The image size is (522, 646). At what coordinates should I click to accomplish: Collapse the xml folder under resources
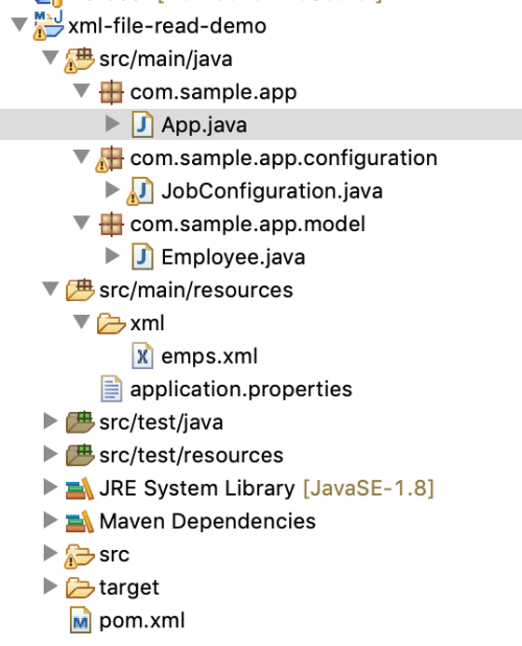[x=82, y=322]
